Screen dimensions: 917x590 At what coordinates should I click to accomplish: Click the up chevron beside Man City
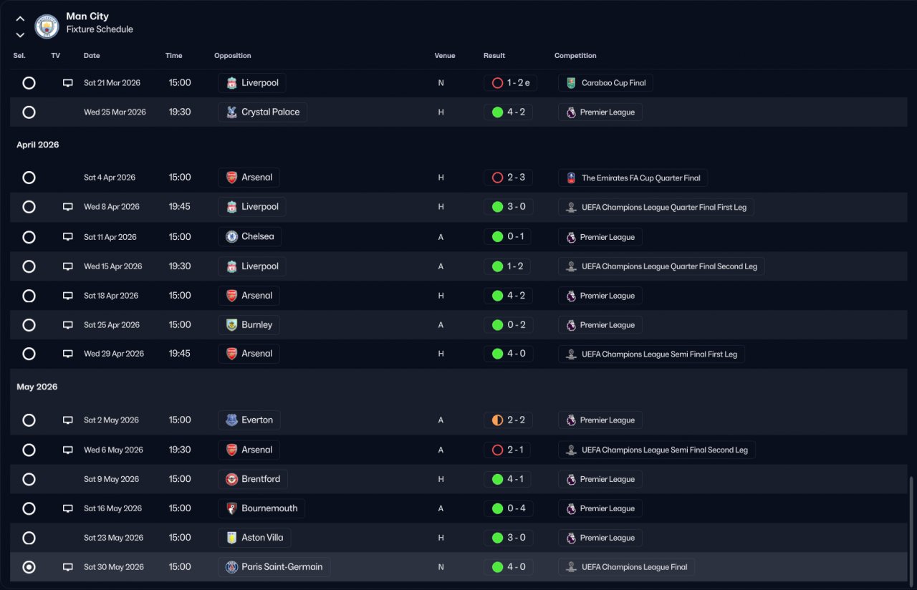[20, 19]
